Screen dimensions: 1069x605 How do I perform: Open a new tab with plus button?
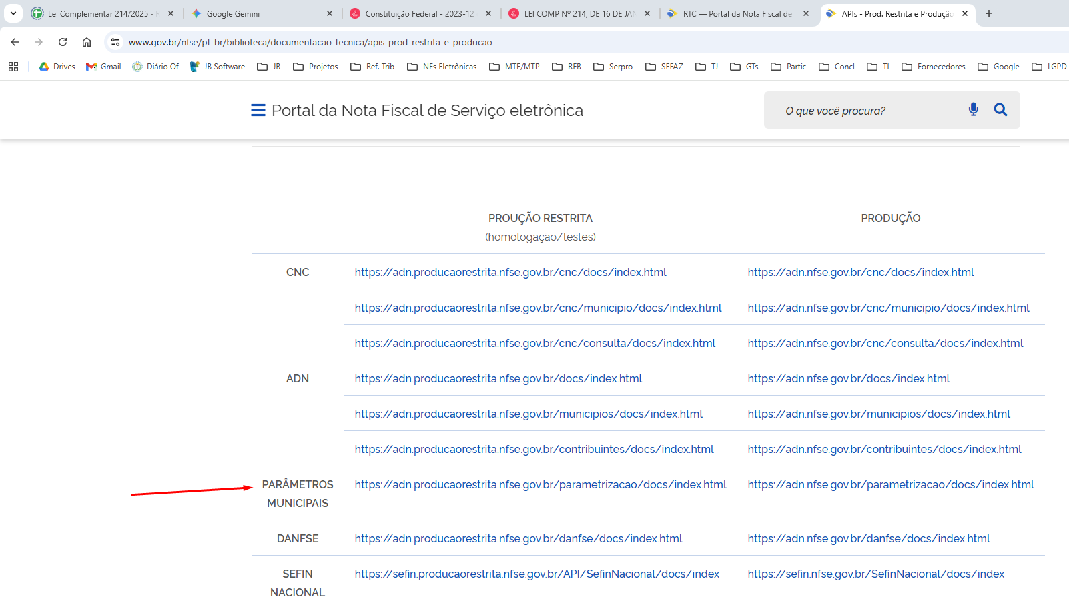(988, 13)
